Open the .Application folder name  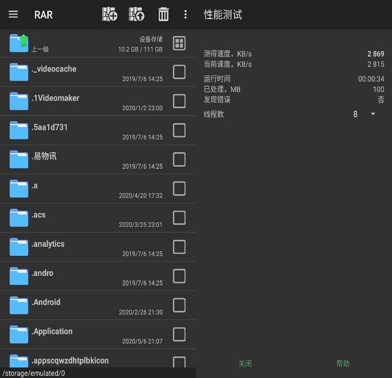point(52,331)
